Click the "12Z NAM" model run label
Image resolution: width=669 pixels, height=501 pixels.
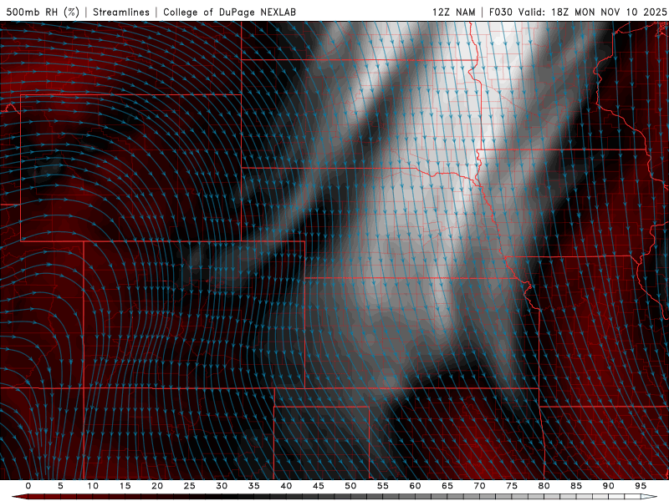[453, 12]
